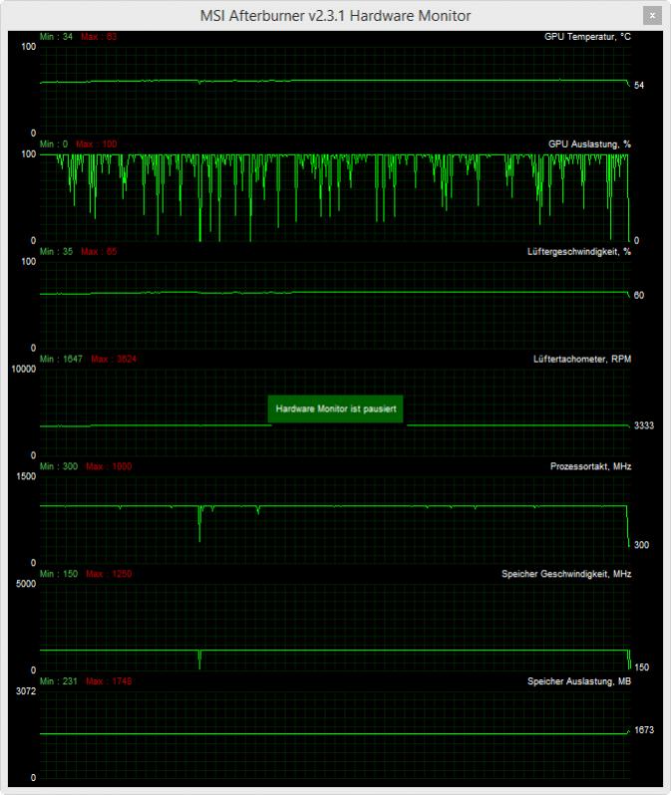Click the 'MSI Afterburner v2.3.1 Hardware Monitor' title
The width and height of the screenshot is (671, 795).
click(335, 16)
